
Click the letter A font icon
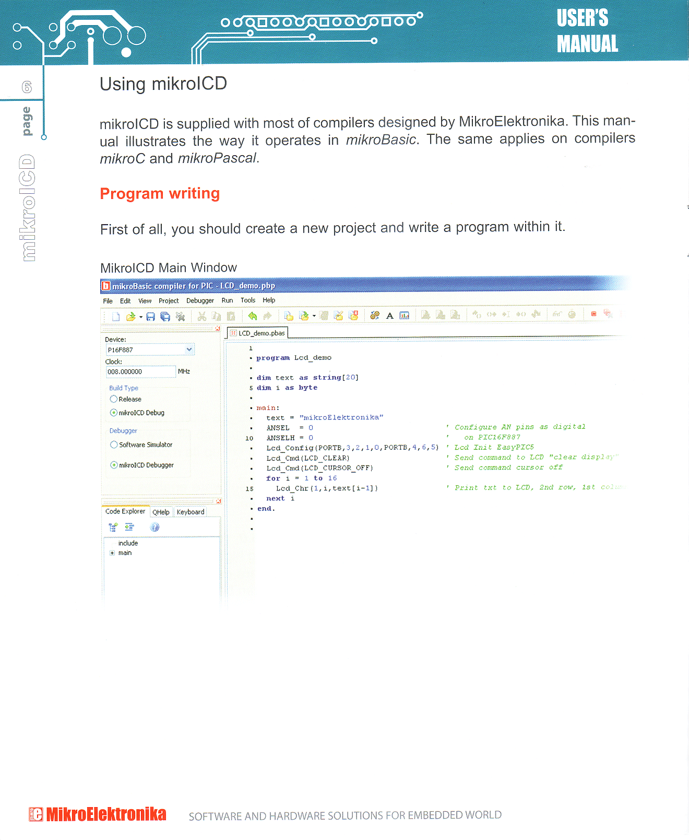point(389,316)
